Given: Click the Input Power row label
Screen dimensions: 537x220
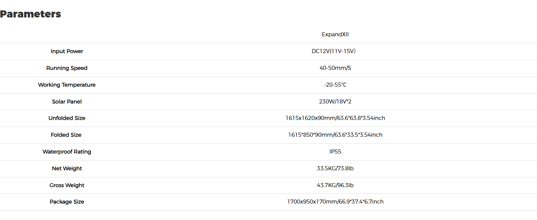Looking at the screenshot, I should pos(67,51).
